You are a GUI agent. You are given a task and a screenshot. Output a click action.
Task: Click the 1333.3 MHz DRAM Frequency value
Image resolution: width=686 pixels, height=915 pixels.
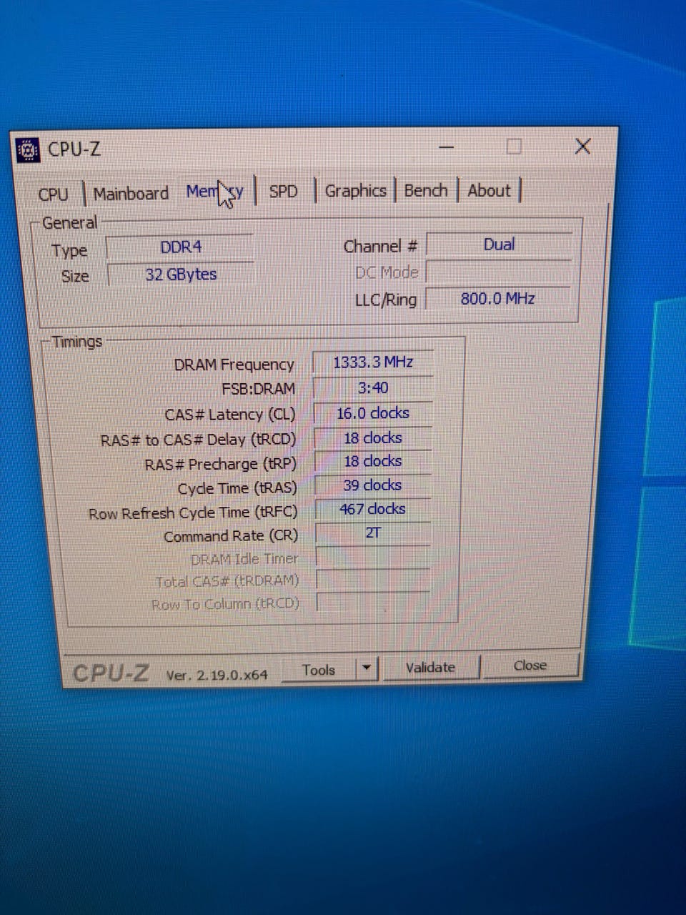(373, 362)
